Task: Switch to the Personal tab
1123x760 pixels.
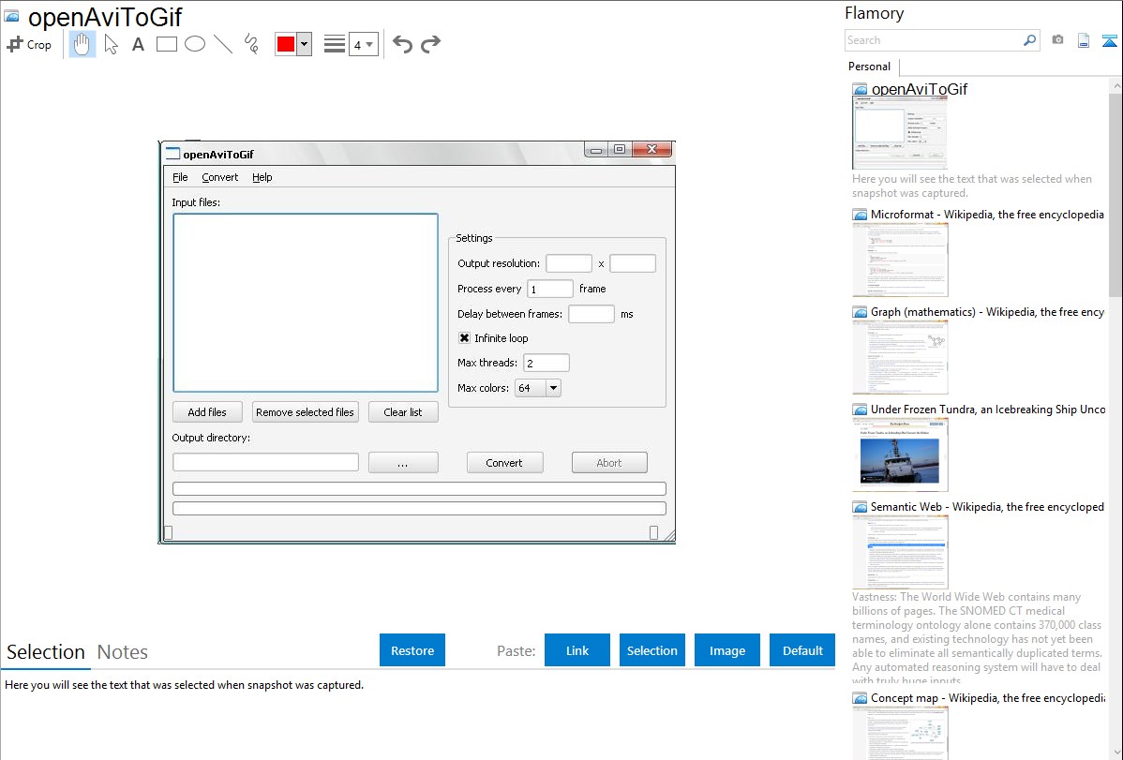Action: pos(870,67)
